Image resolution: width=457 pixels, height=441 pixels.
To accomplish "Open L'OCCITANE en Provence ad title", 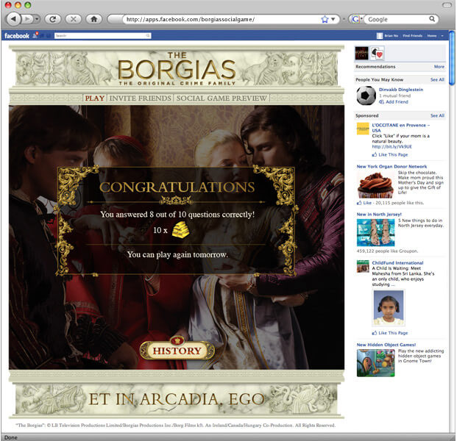I will pos(400,127).
